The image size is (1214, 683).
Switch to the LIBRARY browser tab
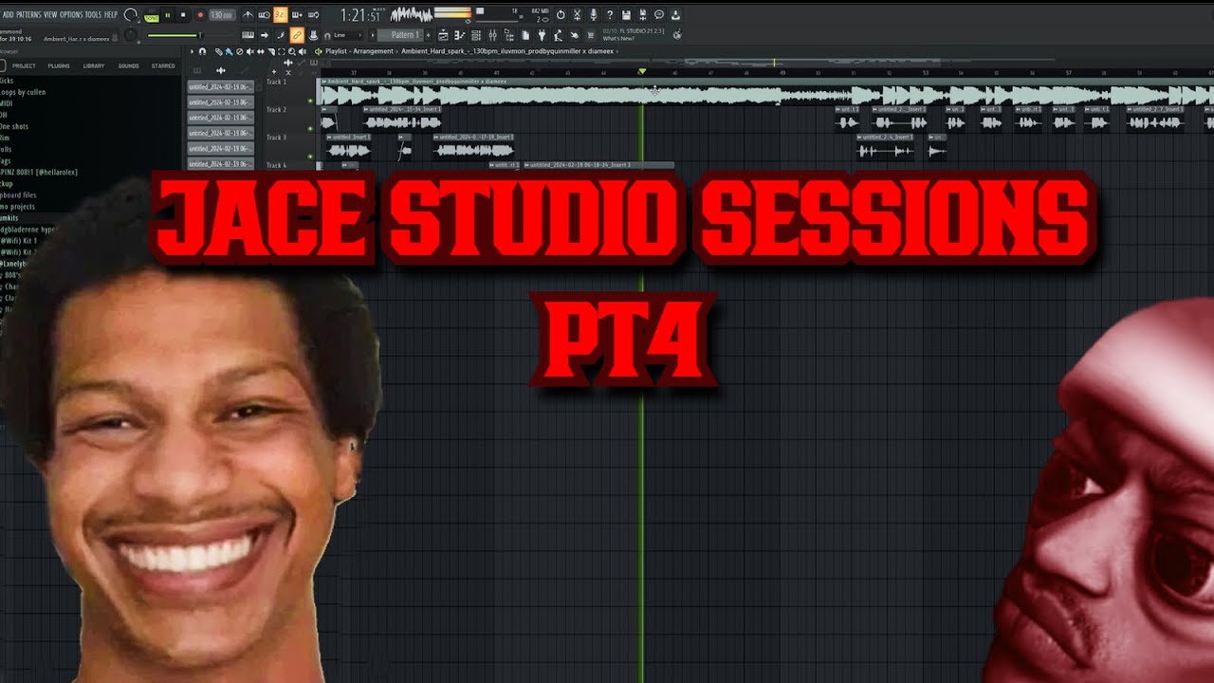coord(94,65)
